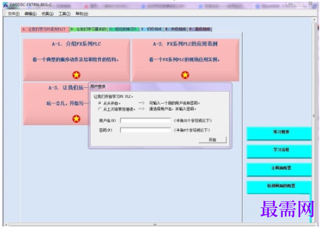
Task: Click the note 半角32个字符或以下
Action: click(x=193, y=120)
